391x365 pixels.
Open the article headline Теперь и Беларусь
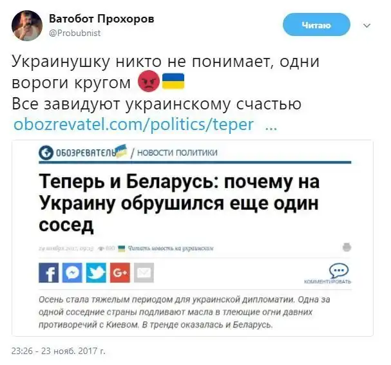[x=179, y=203]
